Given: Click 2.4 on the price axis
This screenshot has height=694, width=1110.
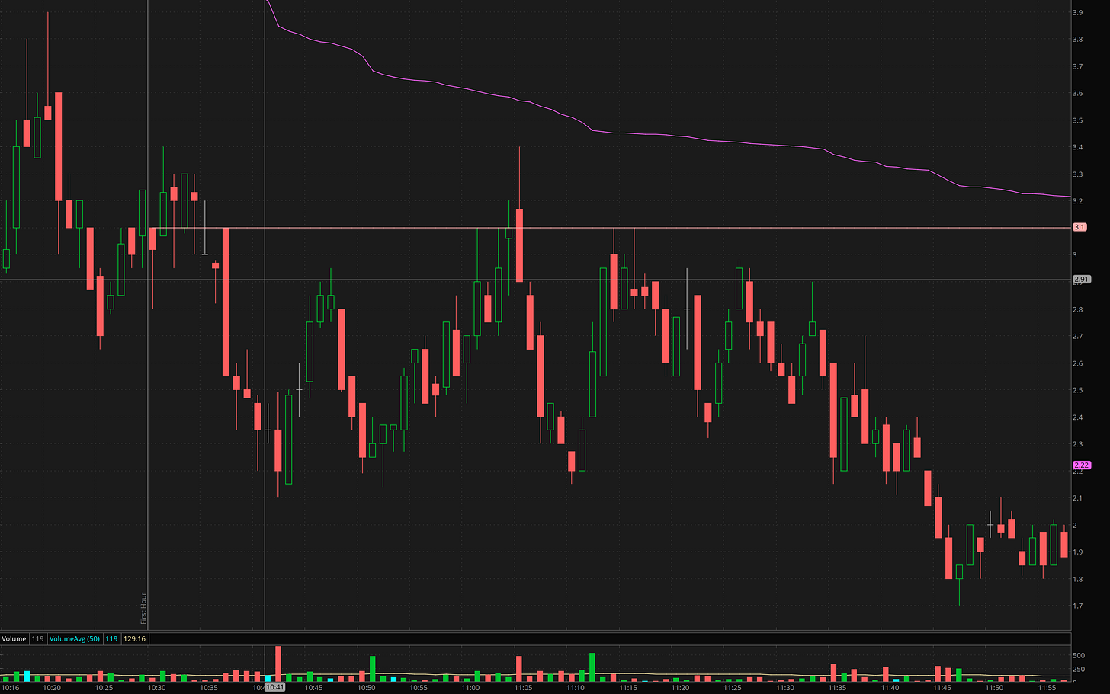Looking at the screenshot, I should (x=1078, y=417).
